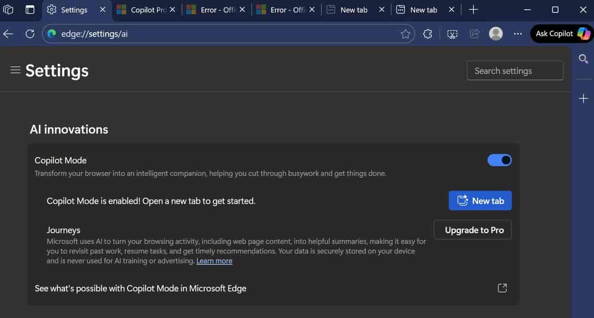The width and height of the screenshot is (594, 318).
Task: Focus the Search settings field
Action: click(515, 71)
